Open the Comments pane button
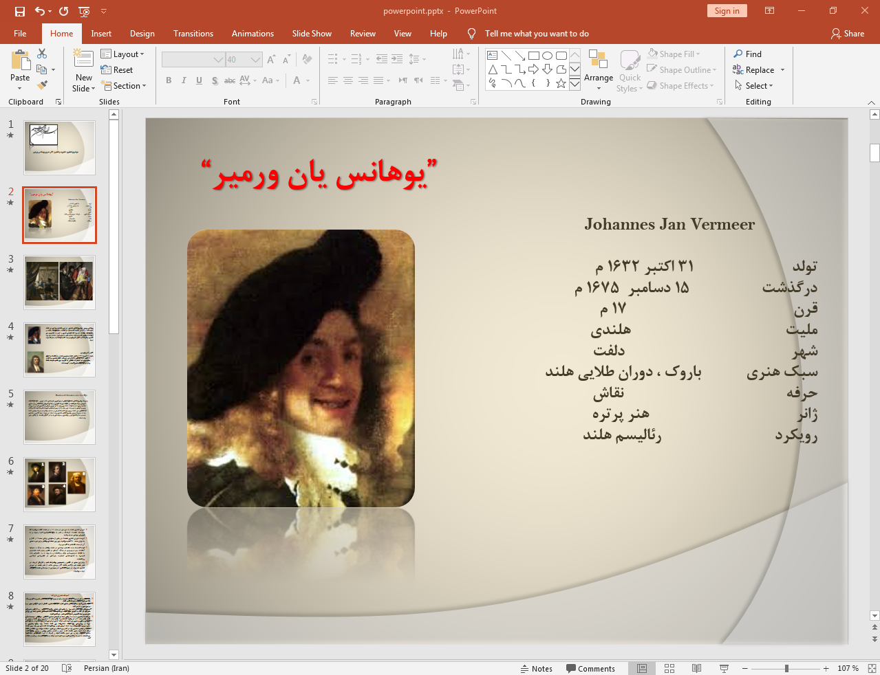This screenshot has width=880, height=675. coord(590,668)
